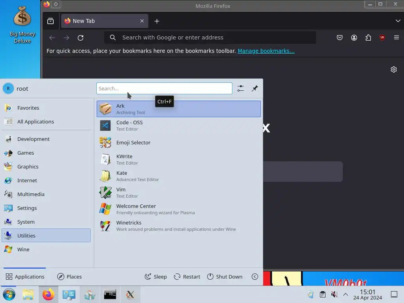Open Welcome Center wizard

click(x=179, y=209)
